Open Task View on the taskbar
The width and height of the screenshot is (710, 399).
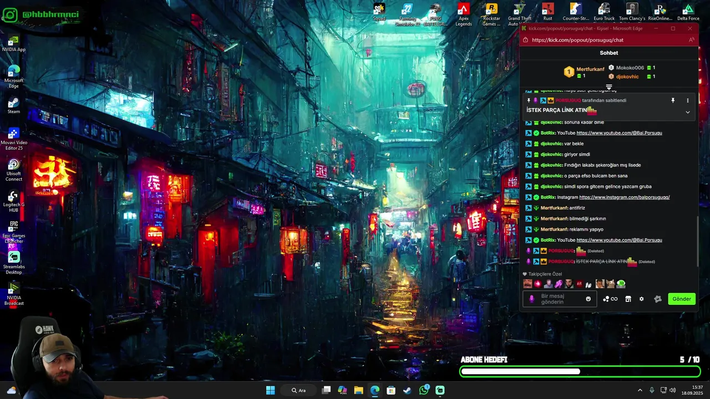point(326,390)
